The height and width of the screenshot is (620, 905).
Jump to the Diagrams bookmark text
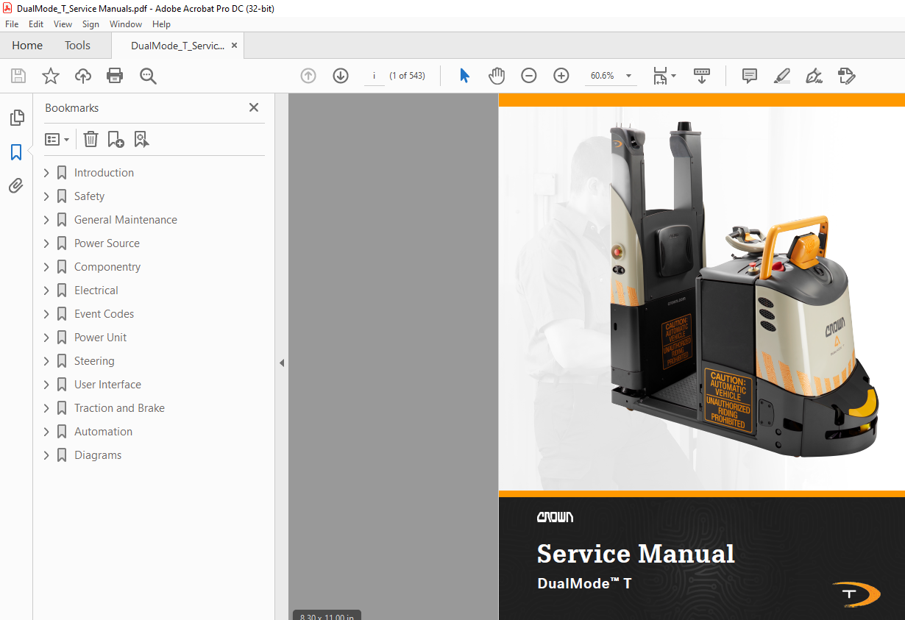(98, 455)
